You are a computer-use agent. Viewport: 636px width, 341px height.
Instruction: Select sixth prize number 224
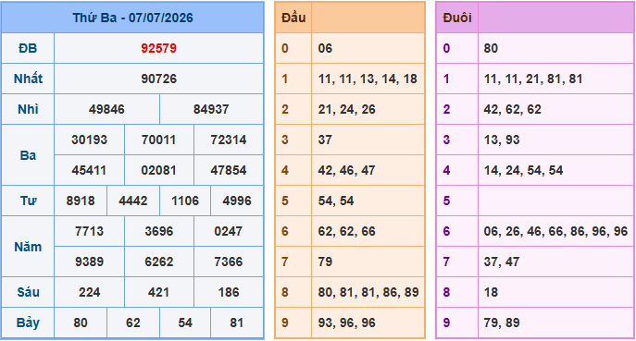click(x=89, y=292)
